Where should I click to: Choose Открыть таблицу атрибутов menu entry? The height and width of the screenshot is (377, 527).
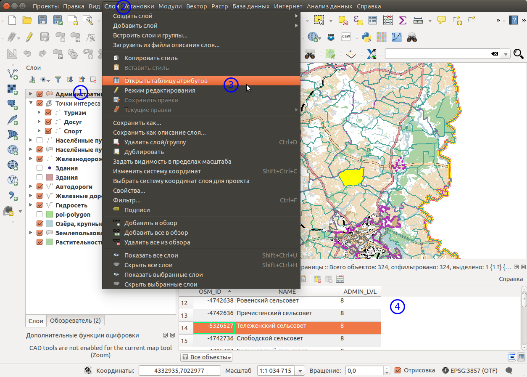click(166, 81)
